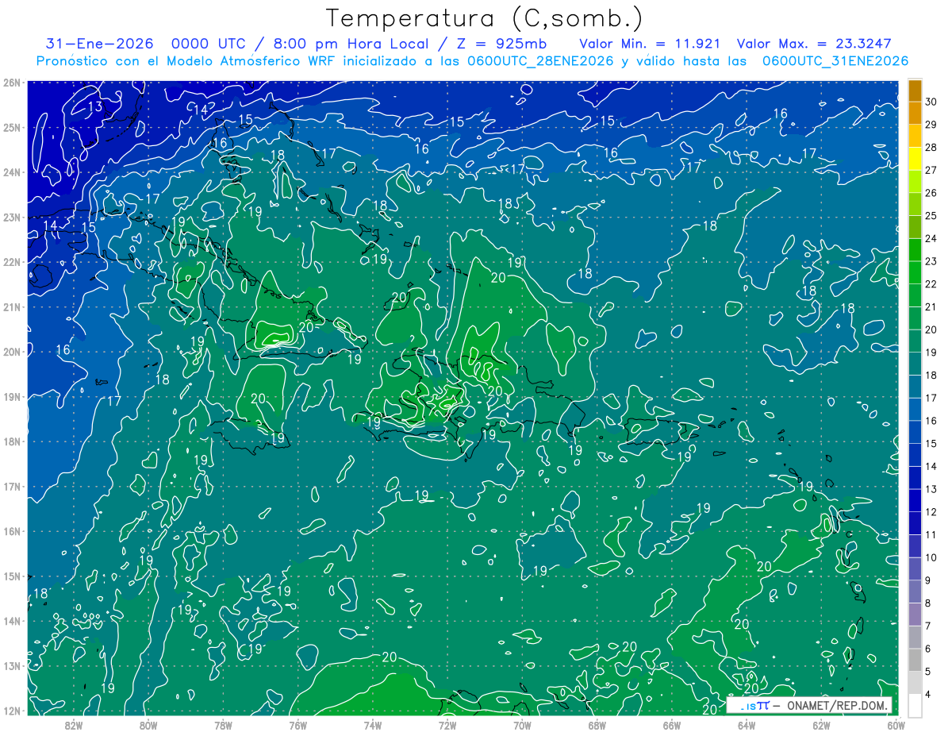Click the latitude axis label "26N"
The image size is (952, 736).
(x=11, y=83)
